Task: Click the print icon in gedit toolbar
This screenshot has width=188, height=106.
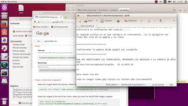Action: (118, 21)
